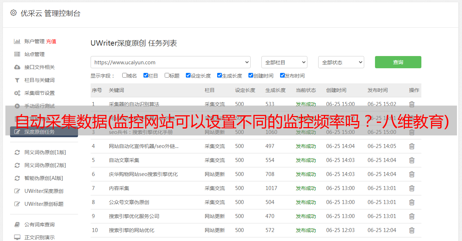This screenshot has width=462, height=241.
Task: Click the server icon for 站点管理
Action: tap(17, 54)
